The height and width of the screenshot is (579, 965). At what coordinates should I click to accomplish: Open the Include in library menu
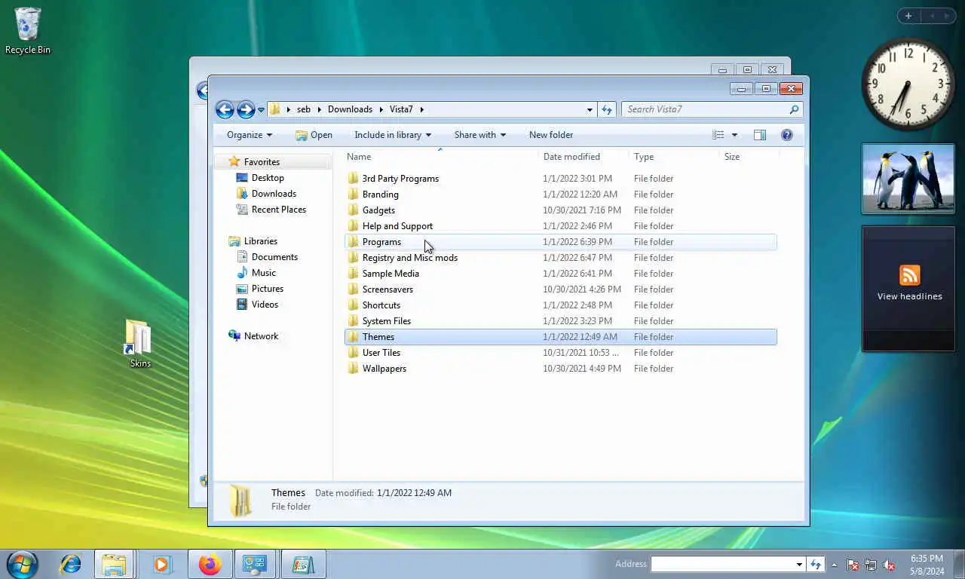tap(393, 135)
